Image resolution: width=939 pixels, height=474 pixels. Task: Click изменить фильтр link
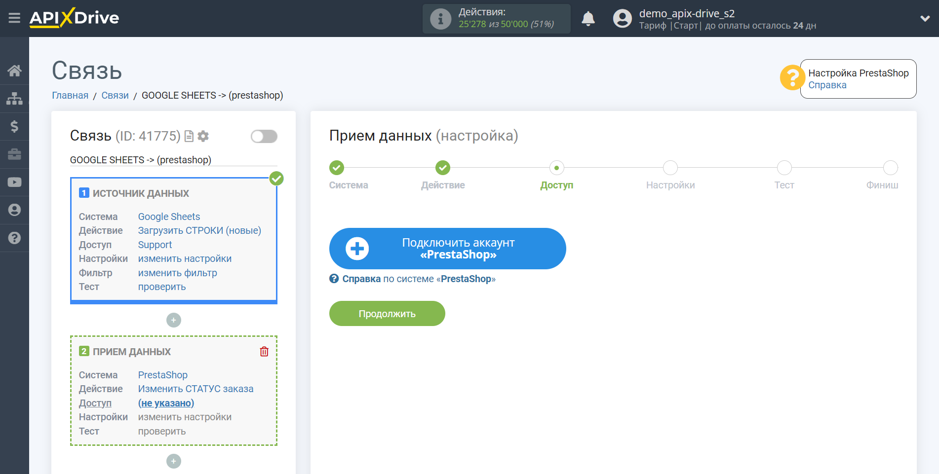click(177, 273)
